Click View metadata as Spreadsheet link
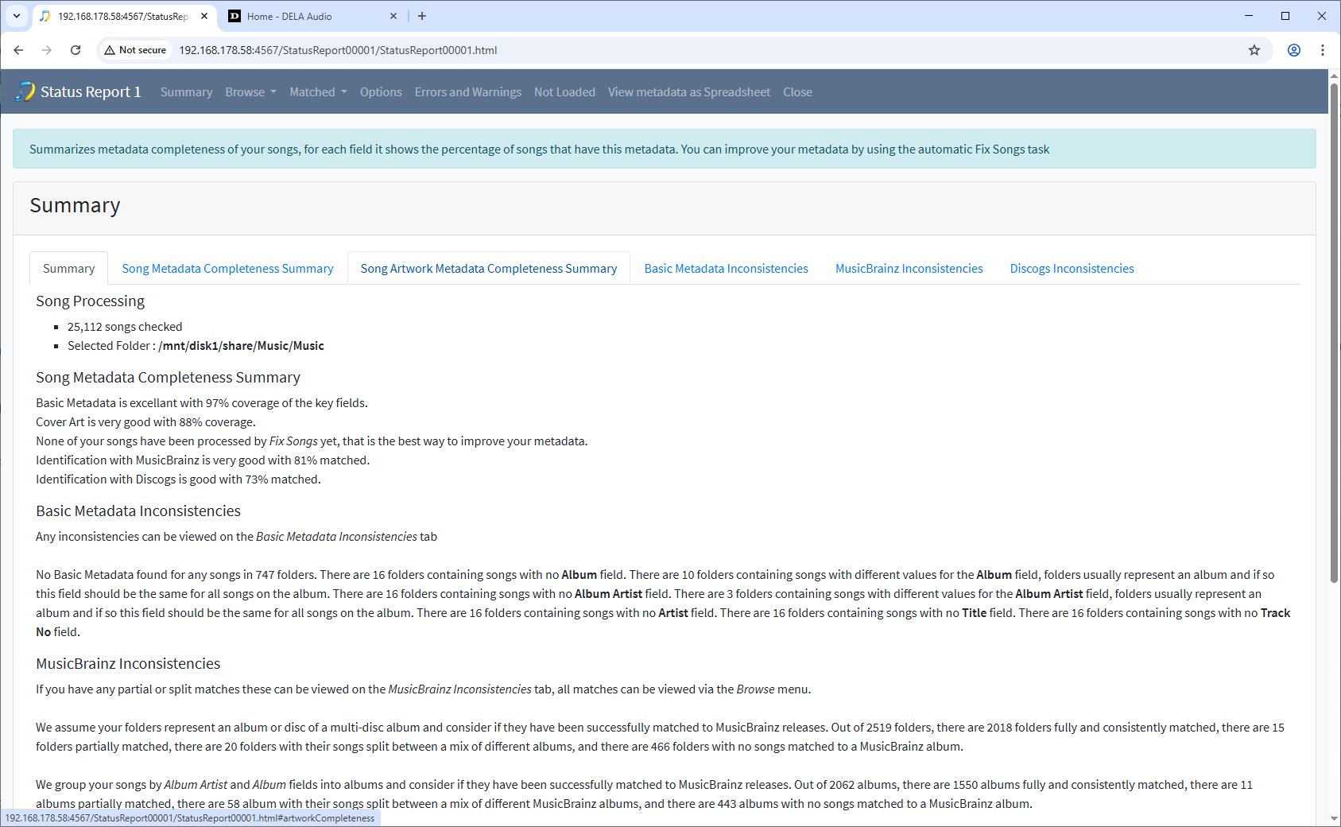The height and width of the screenshot is (827, 1341). pos(689,92)
